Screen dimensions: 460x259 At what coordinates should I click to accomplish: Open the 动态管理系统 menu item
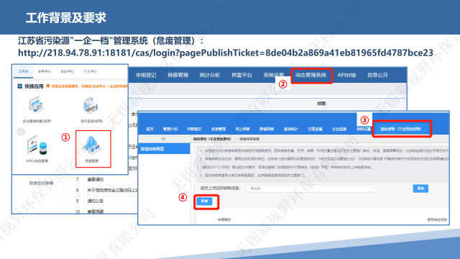coord(310,75)
